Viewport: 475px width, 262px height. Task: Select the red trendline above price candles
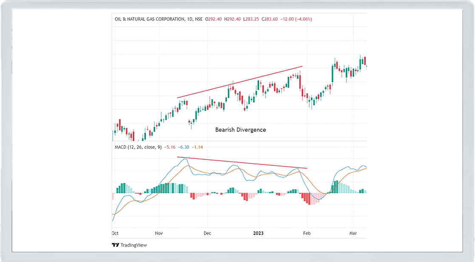tap(240, 82)
